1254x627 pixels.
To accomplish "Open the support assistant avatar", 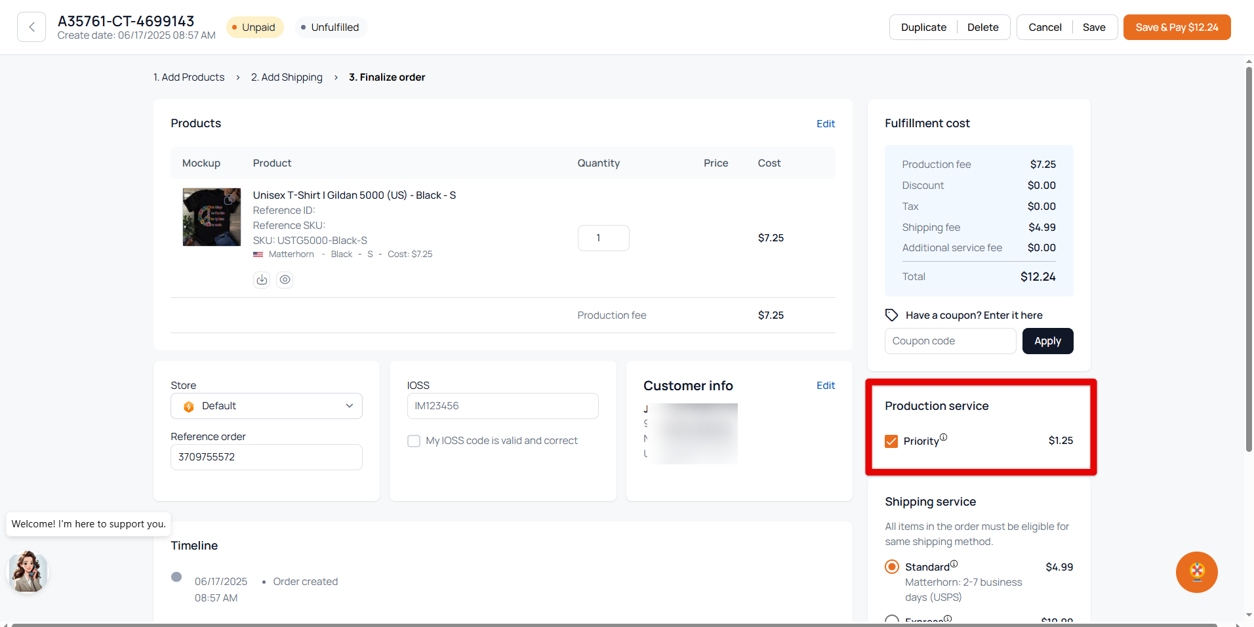I will [28, 572].
